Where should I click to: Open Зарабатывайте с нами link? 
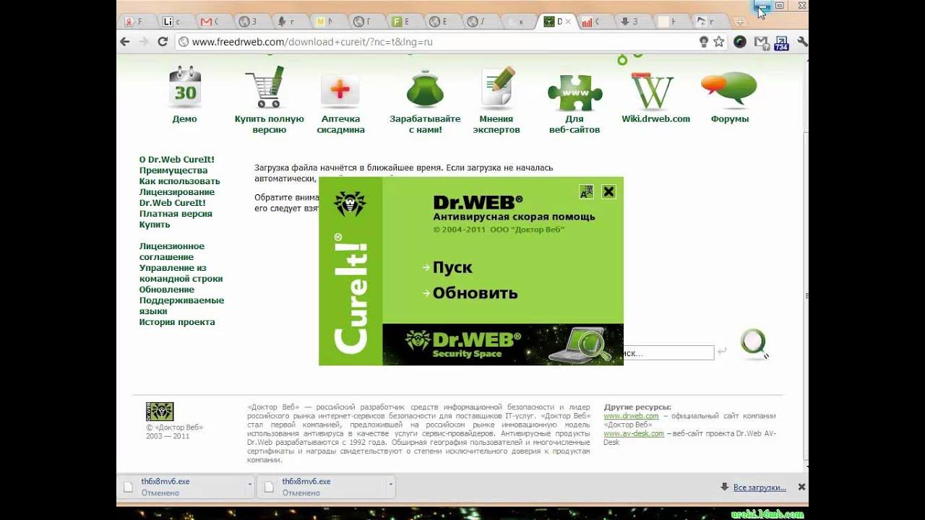[425, 124]
